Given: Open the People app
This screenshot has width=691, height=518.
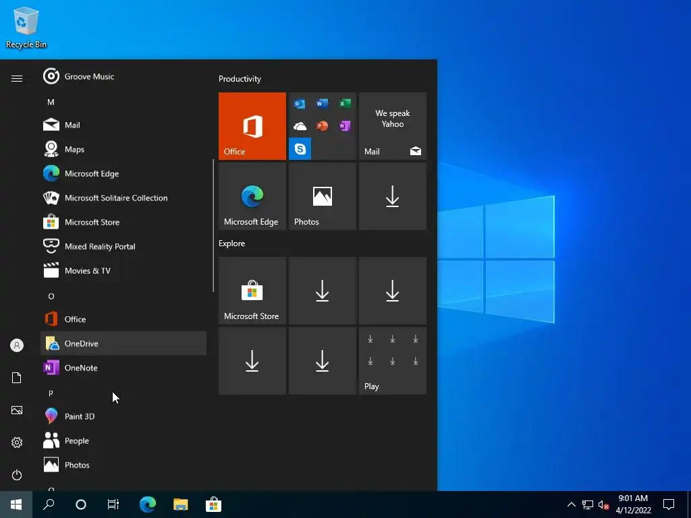Looking at the screenshot, I should (123, 440).
